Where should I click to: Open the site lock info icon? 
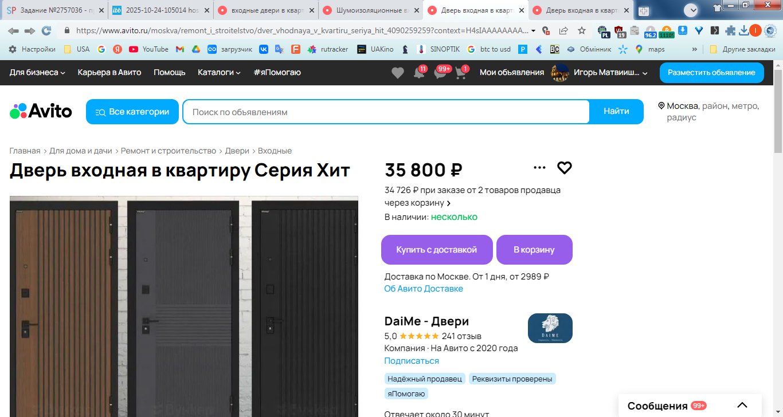coord(67,31)
